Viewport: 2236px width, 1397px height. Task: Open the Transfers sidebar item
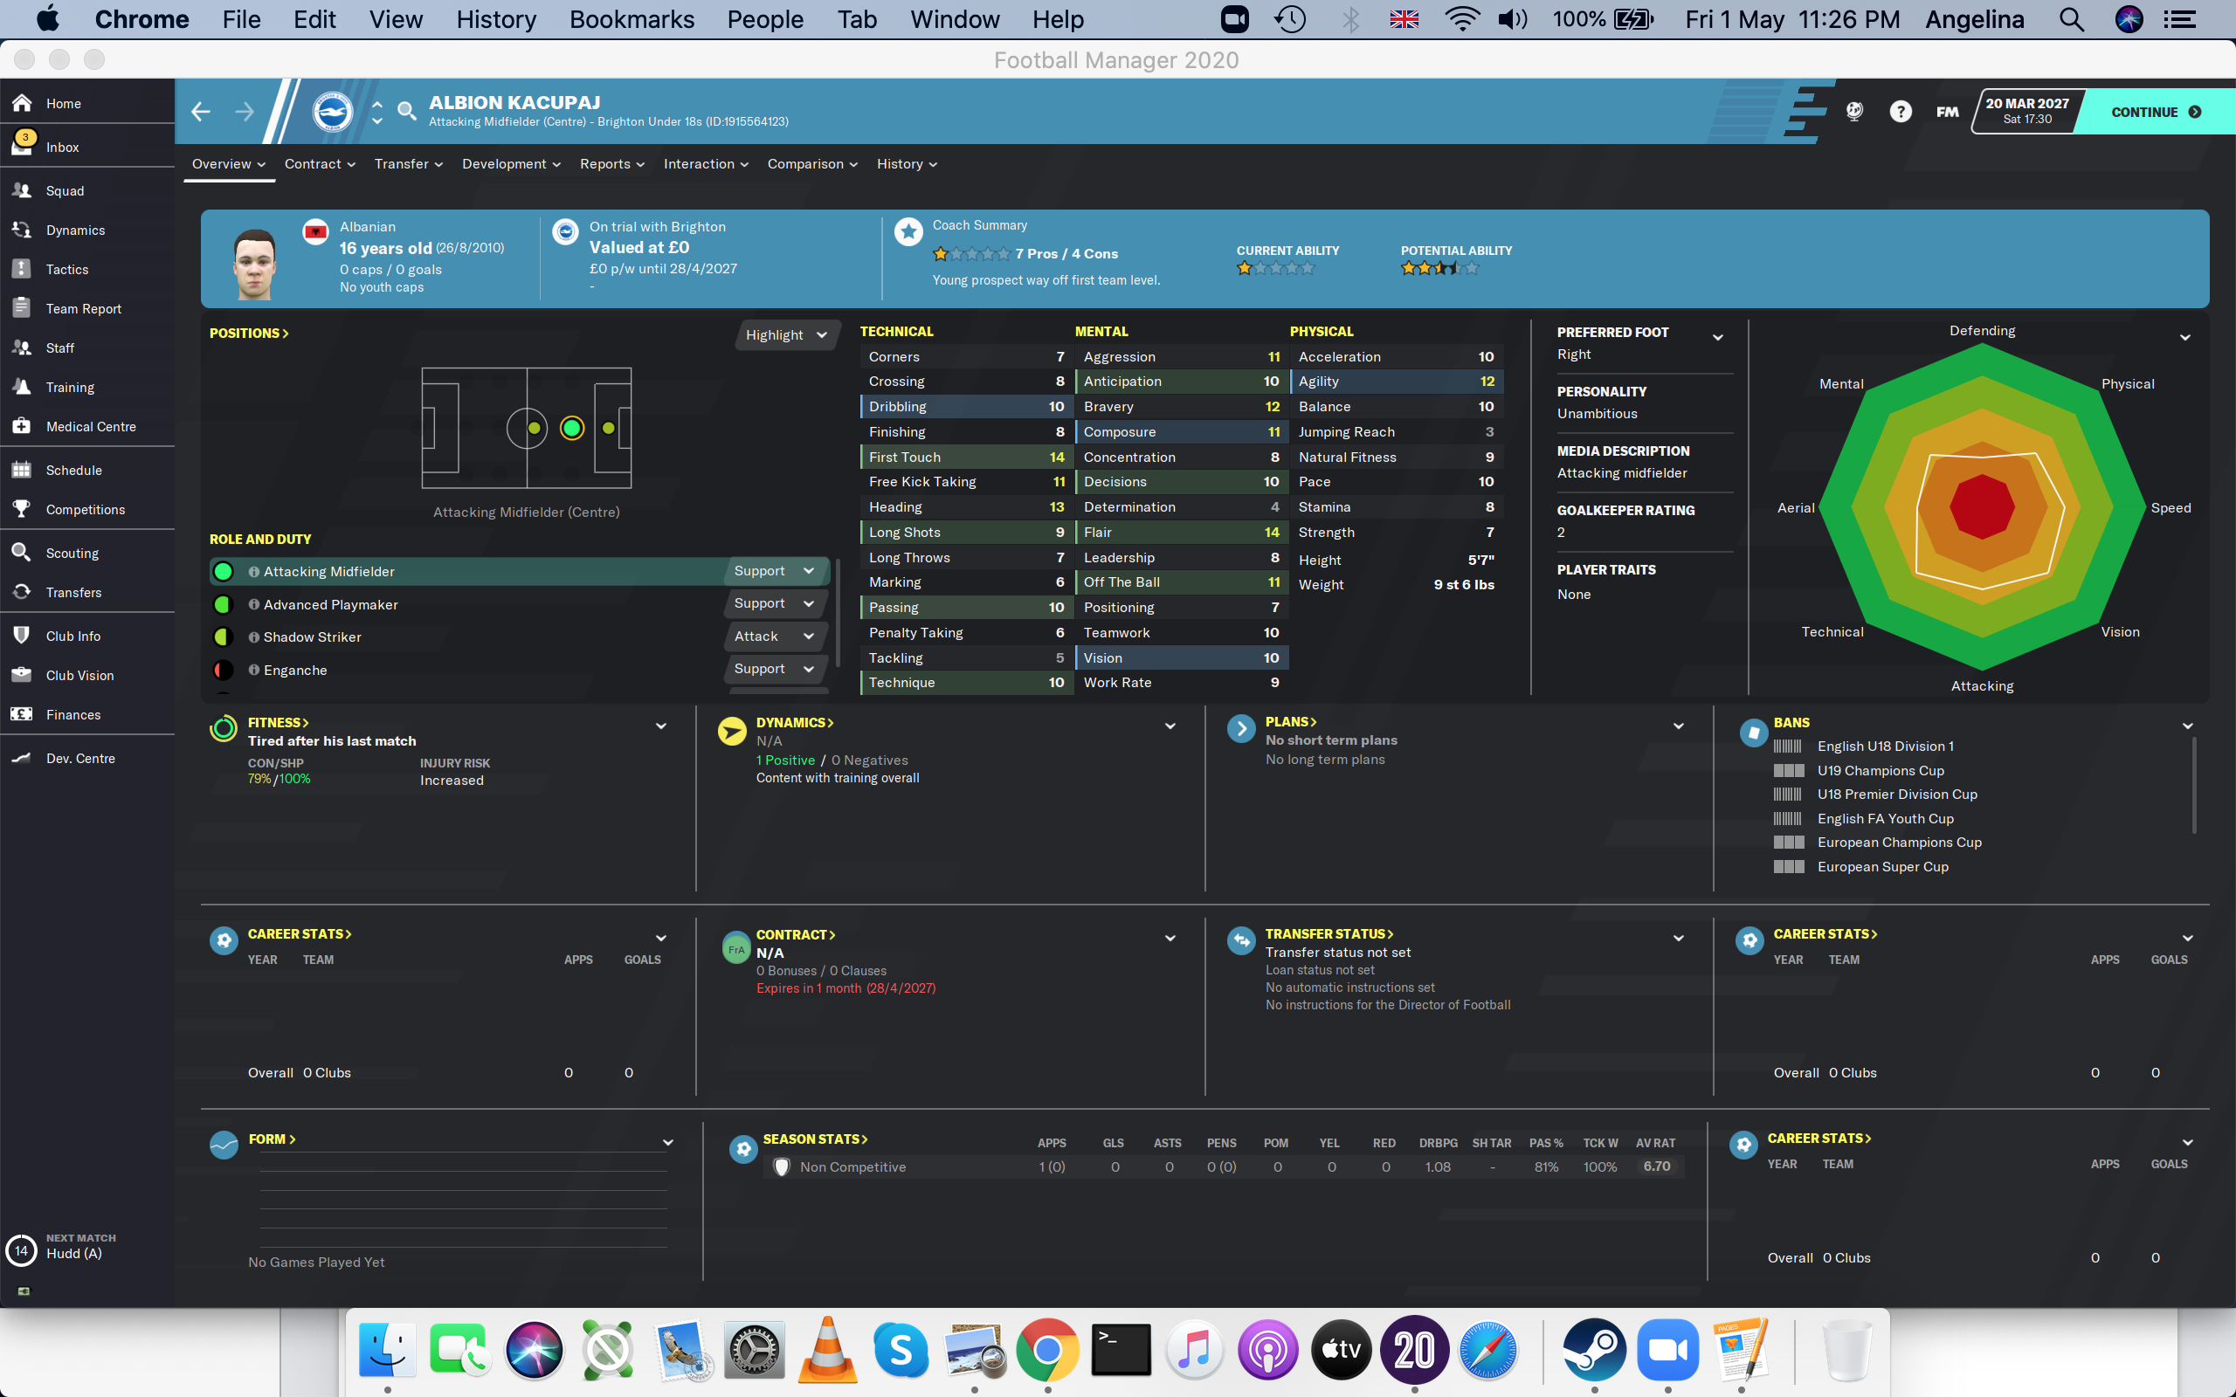(86, 592)
